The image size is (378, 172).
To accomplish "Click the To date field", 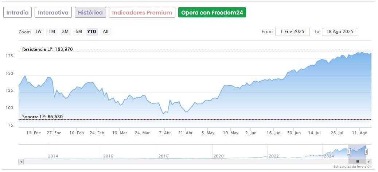I will point(340,32).
